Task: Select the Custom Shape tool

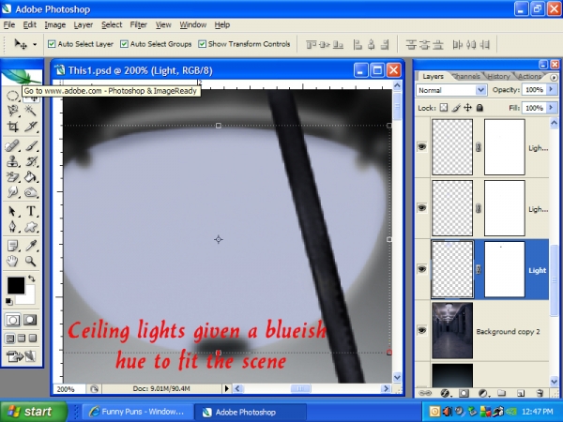Action: point(31,227)
